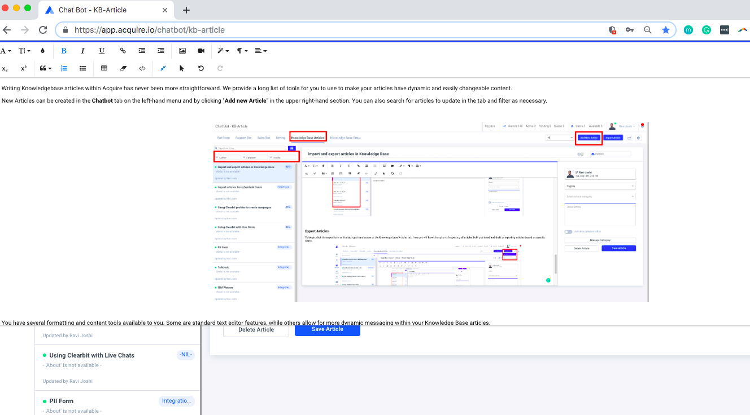Open the quote dropdown

45,68
